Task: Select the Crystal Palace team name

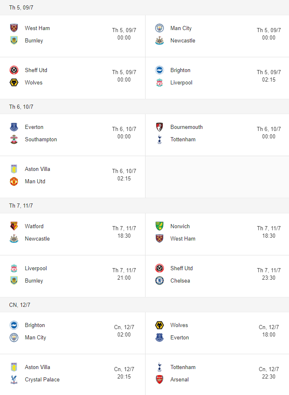Action: (42, 379)
